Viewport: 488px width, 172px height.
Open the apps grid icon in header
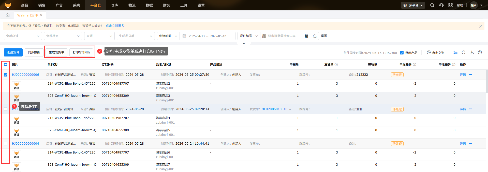(x=450, y=5)
